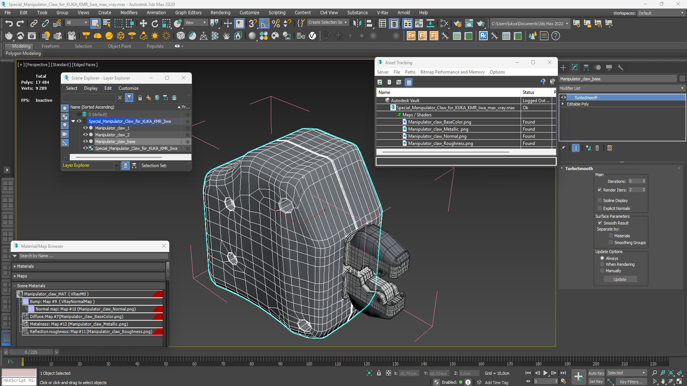Click the Mirror tool icon
The image size is (687, 386).
(357, 24)
